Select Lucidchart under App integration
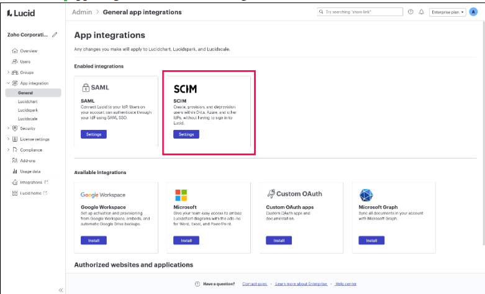 pyautogui.click(x=28, y=101)
